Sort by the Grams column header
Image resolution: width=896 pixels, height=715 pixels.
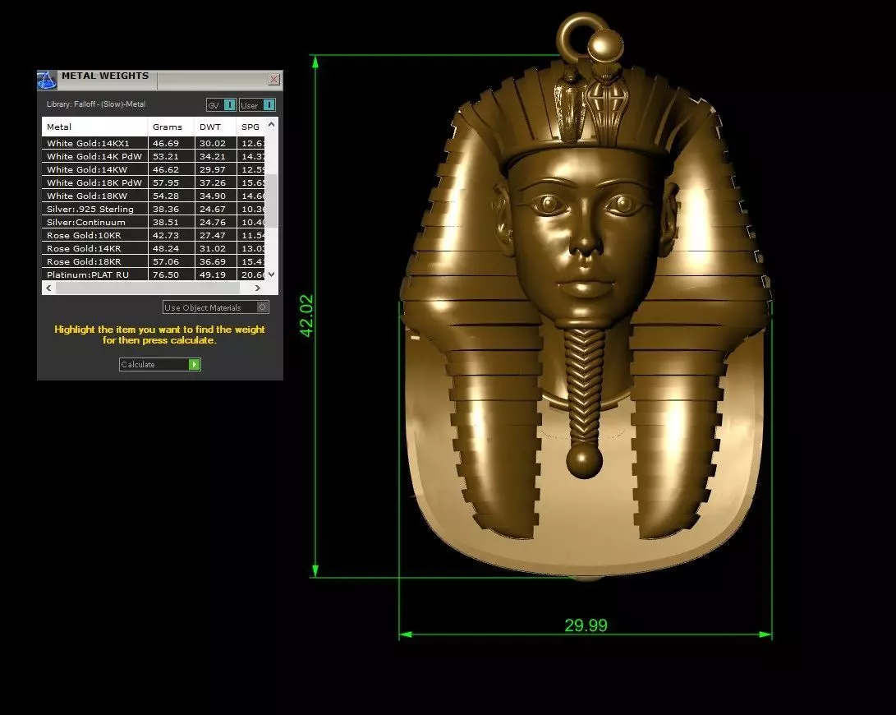click(x=171, y=127)
